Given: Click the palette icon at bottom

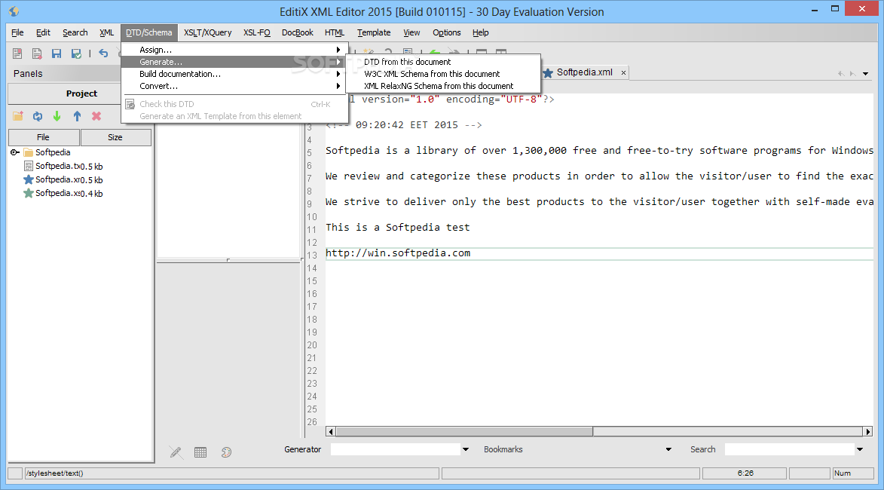Looking at the screenshot, I should 226,452.
